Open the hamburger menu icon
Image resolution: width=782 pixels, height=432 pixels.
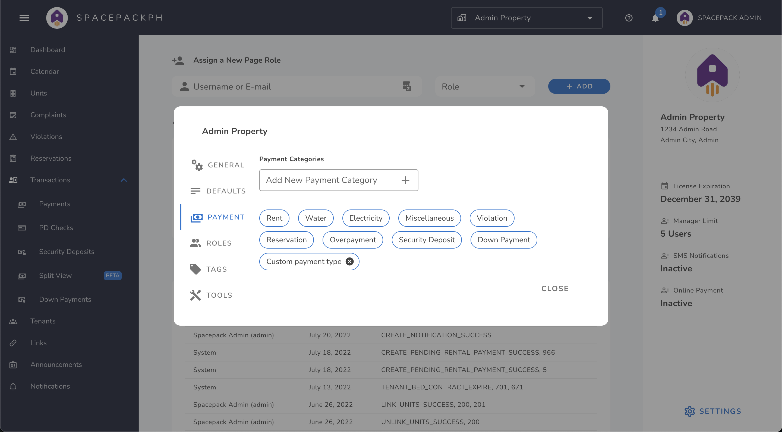(24, 18)
